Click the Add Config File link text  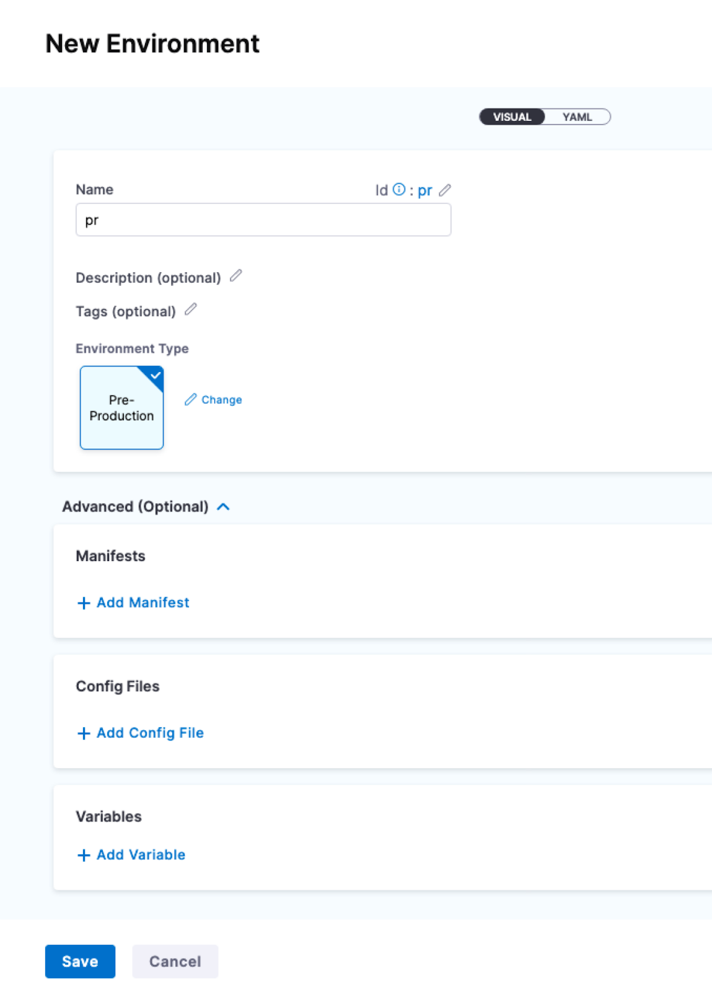click(x=150, y=733)
